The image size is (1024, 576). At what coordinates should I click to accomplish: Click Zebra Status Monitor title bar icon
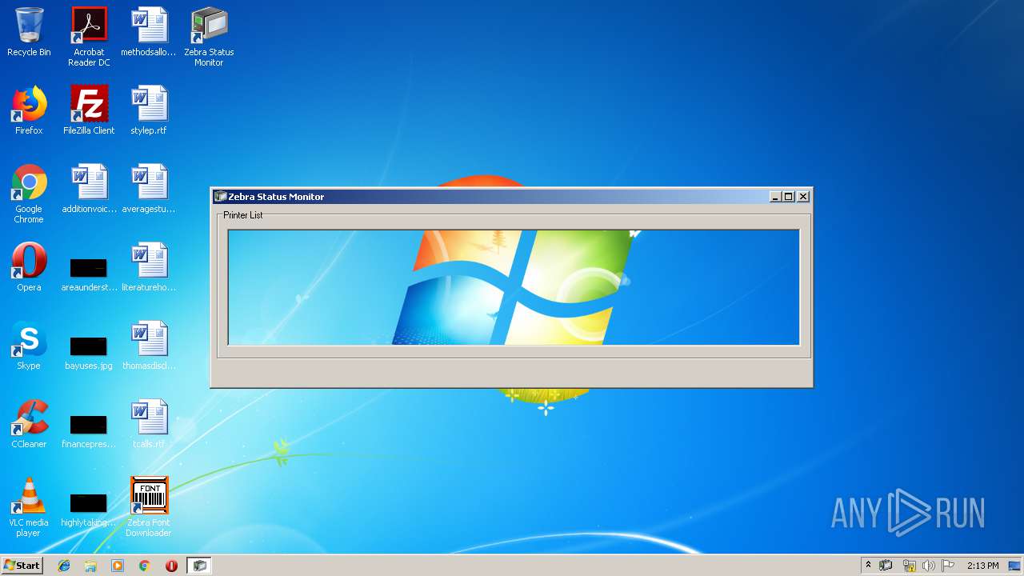click(220, 196)
